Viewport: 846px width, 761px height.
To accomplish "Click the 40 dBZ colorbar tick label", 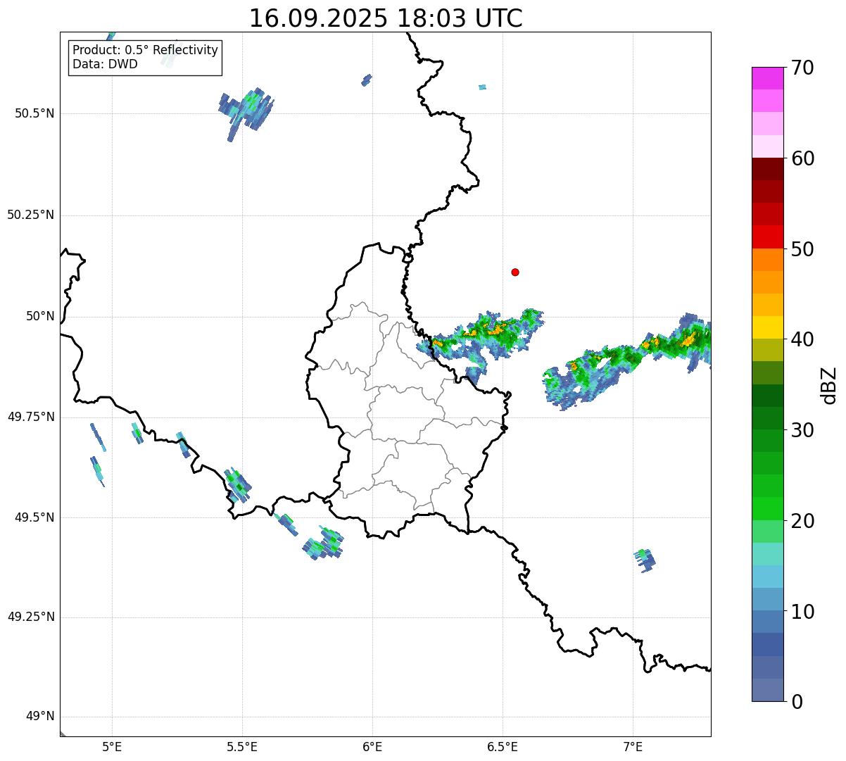I will 802,339.
